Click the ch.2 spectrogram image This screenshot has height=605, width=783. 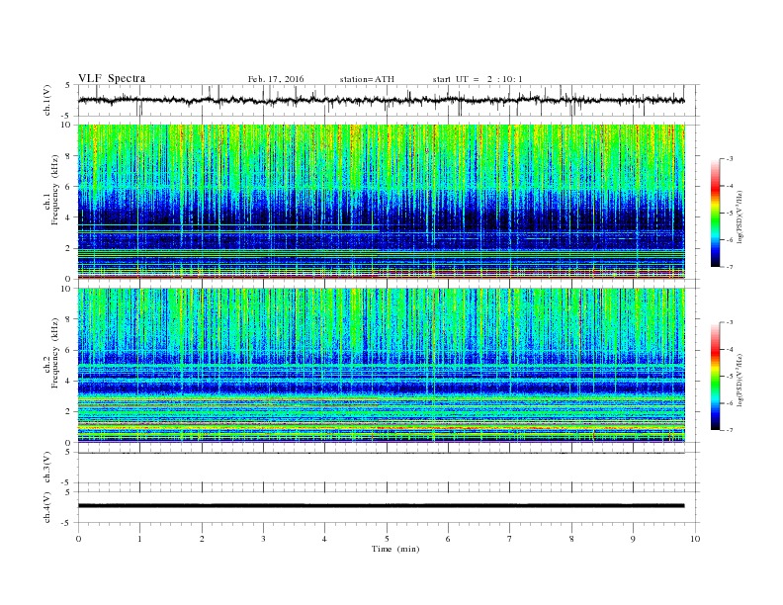381,365
